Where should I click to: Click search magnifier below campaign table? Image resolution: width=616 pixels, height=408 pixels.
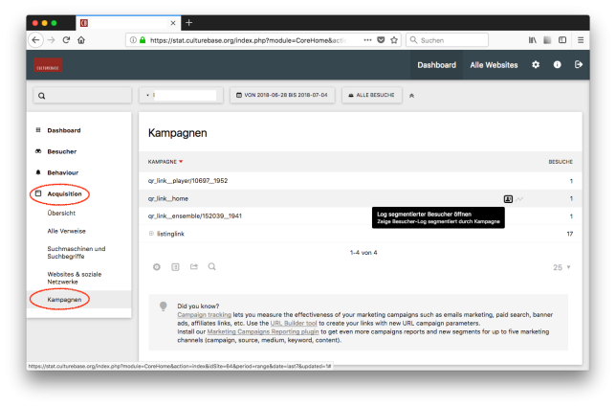point(211,266)
